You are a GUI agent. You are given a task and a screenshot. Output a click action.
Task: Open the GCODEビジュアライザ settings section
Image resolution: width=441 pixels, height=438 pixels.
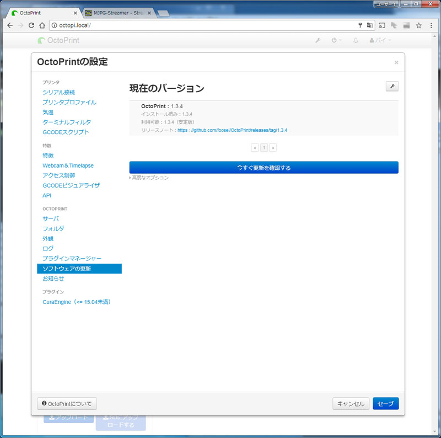click(x=71, y=185)
